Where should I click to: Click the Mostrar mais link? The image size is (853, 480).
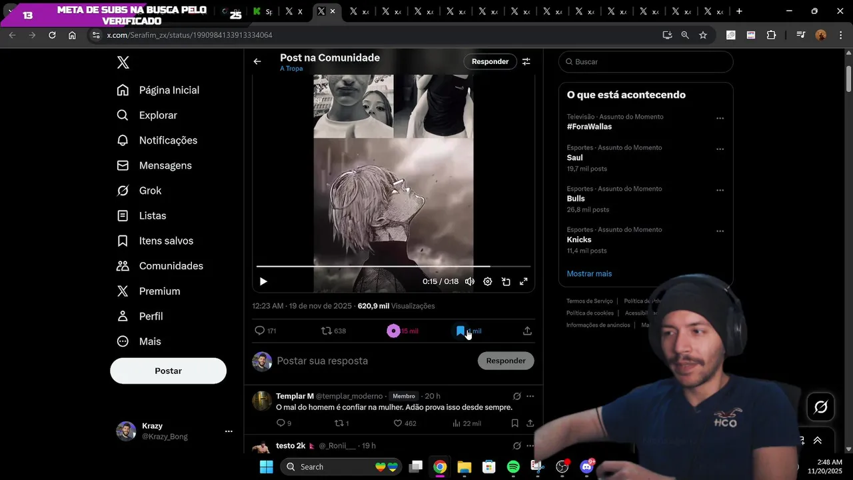tap(589, 273)
